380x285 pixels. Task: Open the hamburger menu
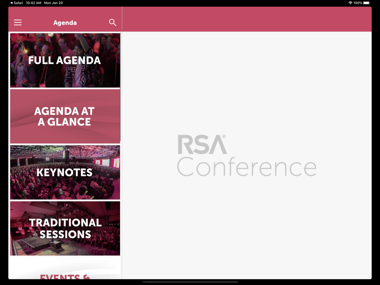(18, 22)
